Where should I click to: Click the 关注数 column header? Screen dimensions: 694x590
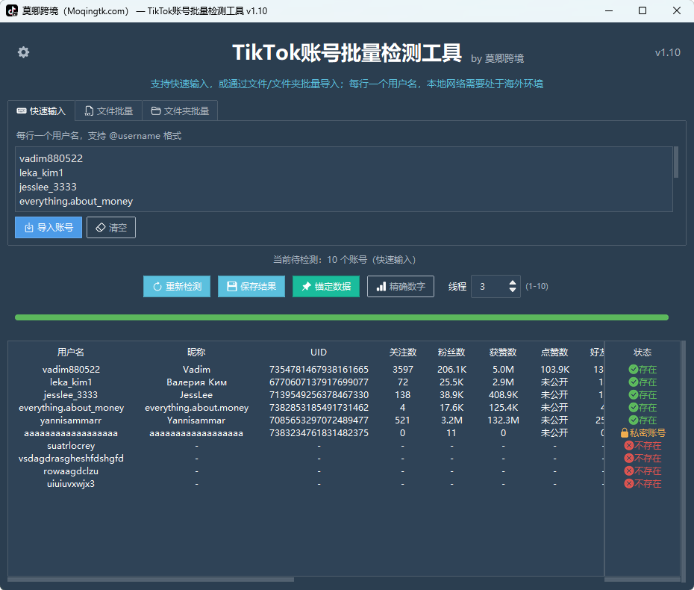tap(403, 353)
